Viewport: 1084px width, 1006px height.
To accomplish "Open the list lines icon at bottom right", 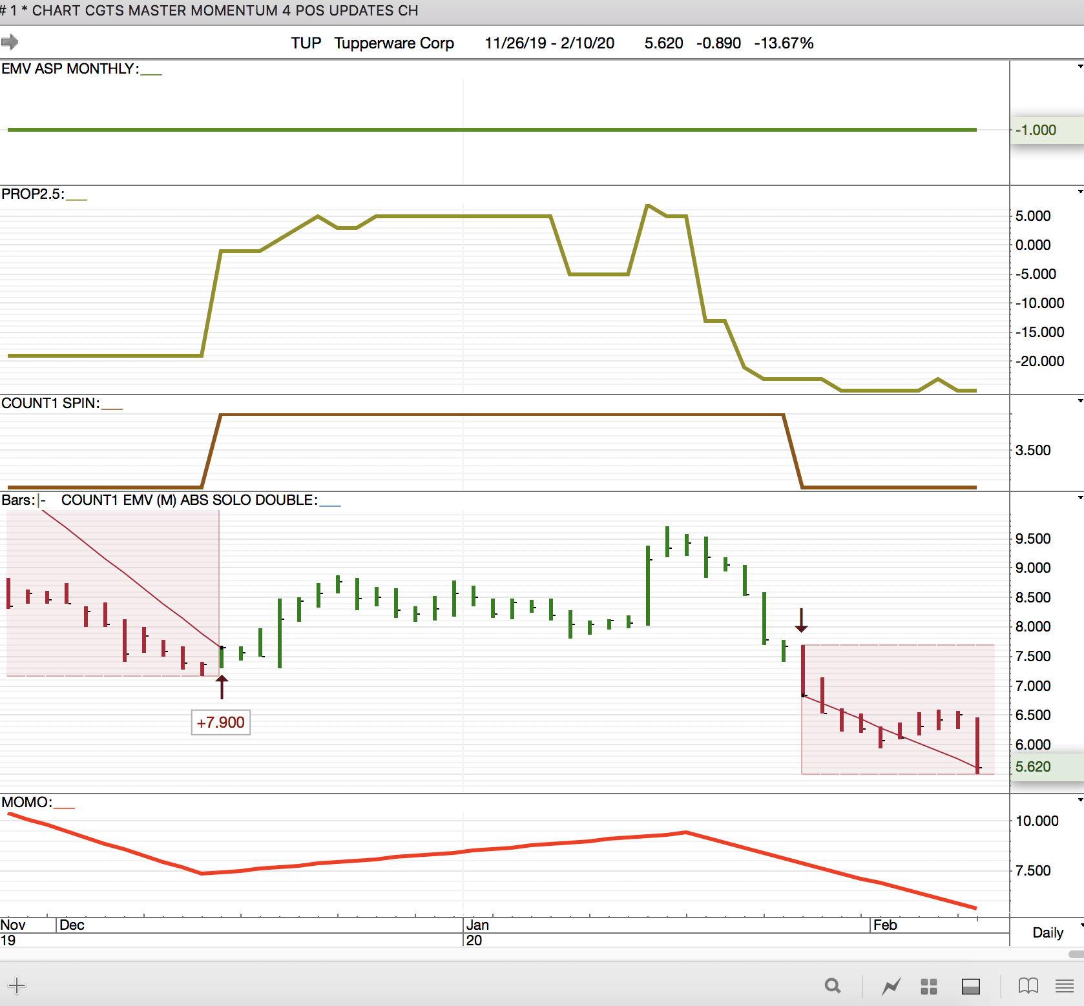I will pos(1065,986).
